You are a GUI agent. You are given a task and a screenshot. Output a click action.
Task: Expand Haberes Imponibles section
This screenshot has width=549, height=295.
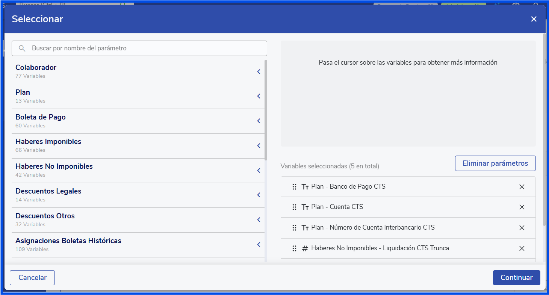pyautogui.click(x=259, y=146)
